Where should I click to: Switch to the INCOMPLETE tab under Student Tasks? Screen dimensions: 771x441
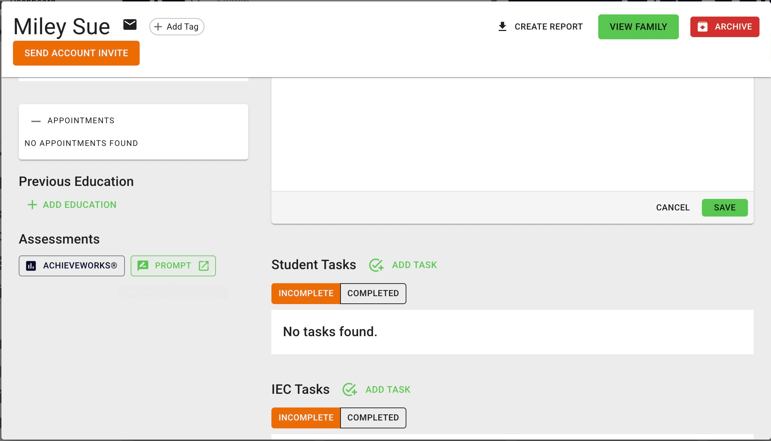point(306,293)
